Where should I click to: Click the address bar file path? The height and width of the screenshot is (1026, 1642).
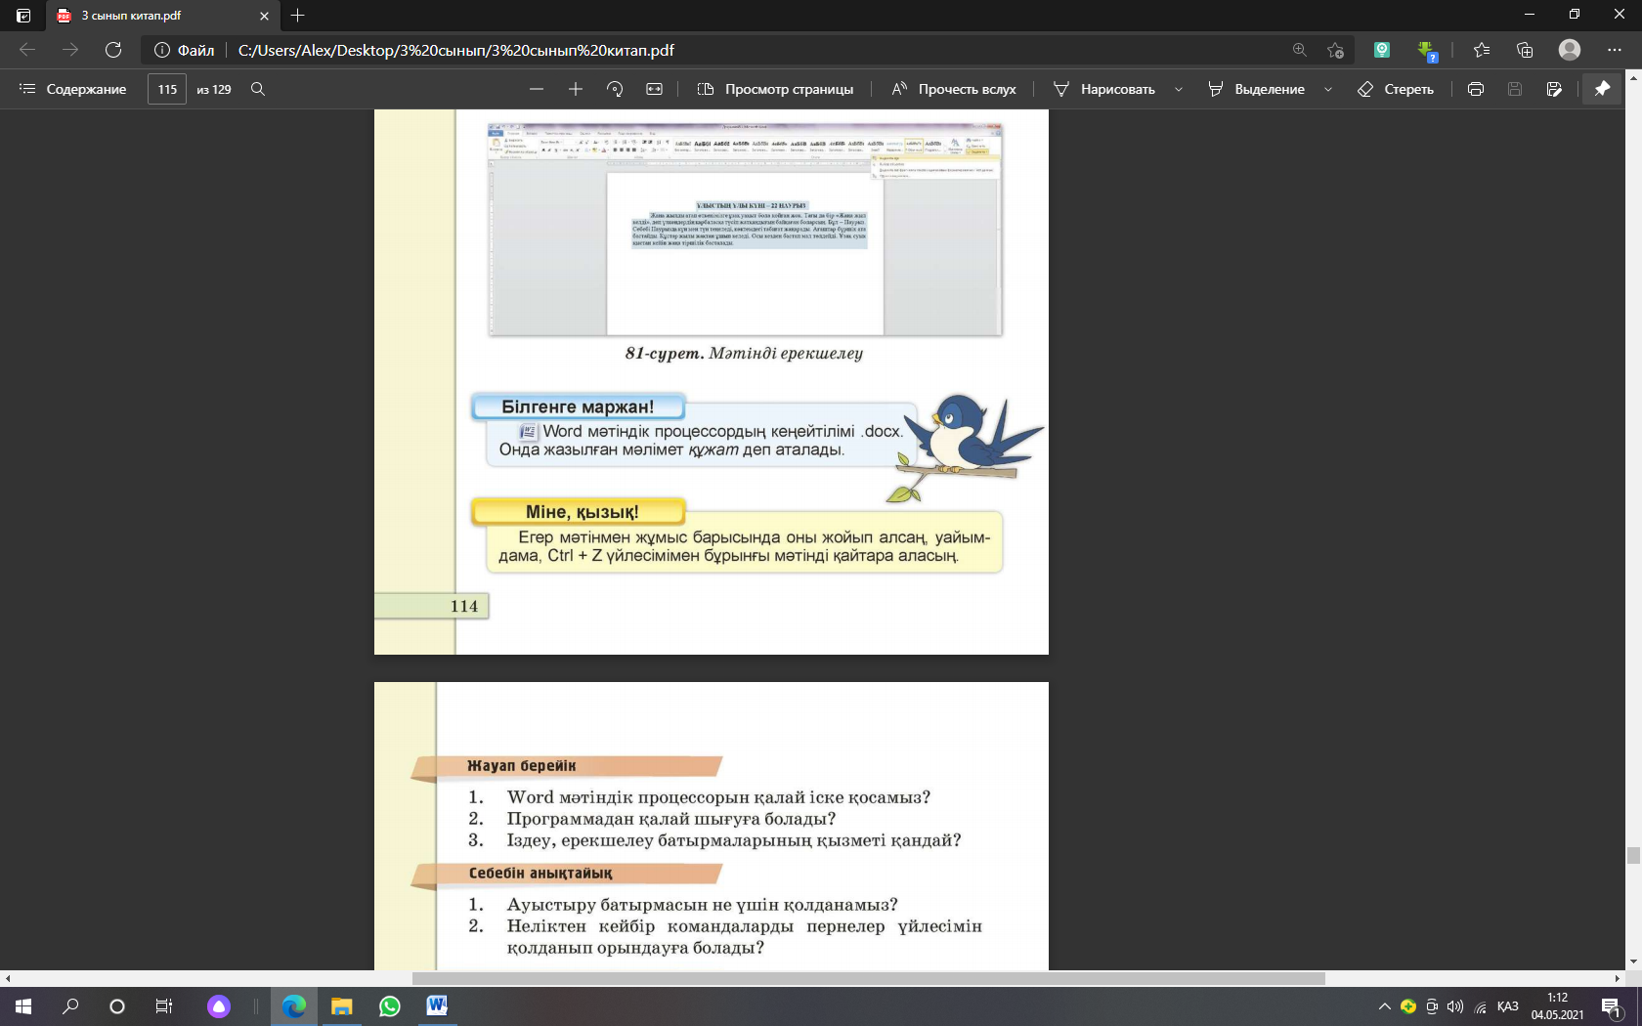[x=456, y=50]
